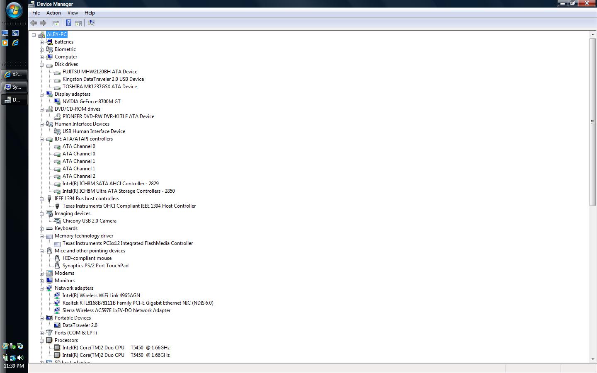Click the Chicony USB 2.0 Camera icon

[x=57, y=221]
